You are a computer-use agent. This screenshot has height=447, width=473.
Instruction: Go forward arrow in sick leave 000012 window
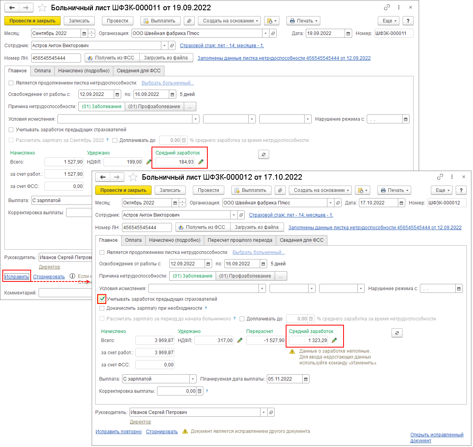coord(116,177)
